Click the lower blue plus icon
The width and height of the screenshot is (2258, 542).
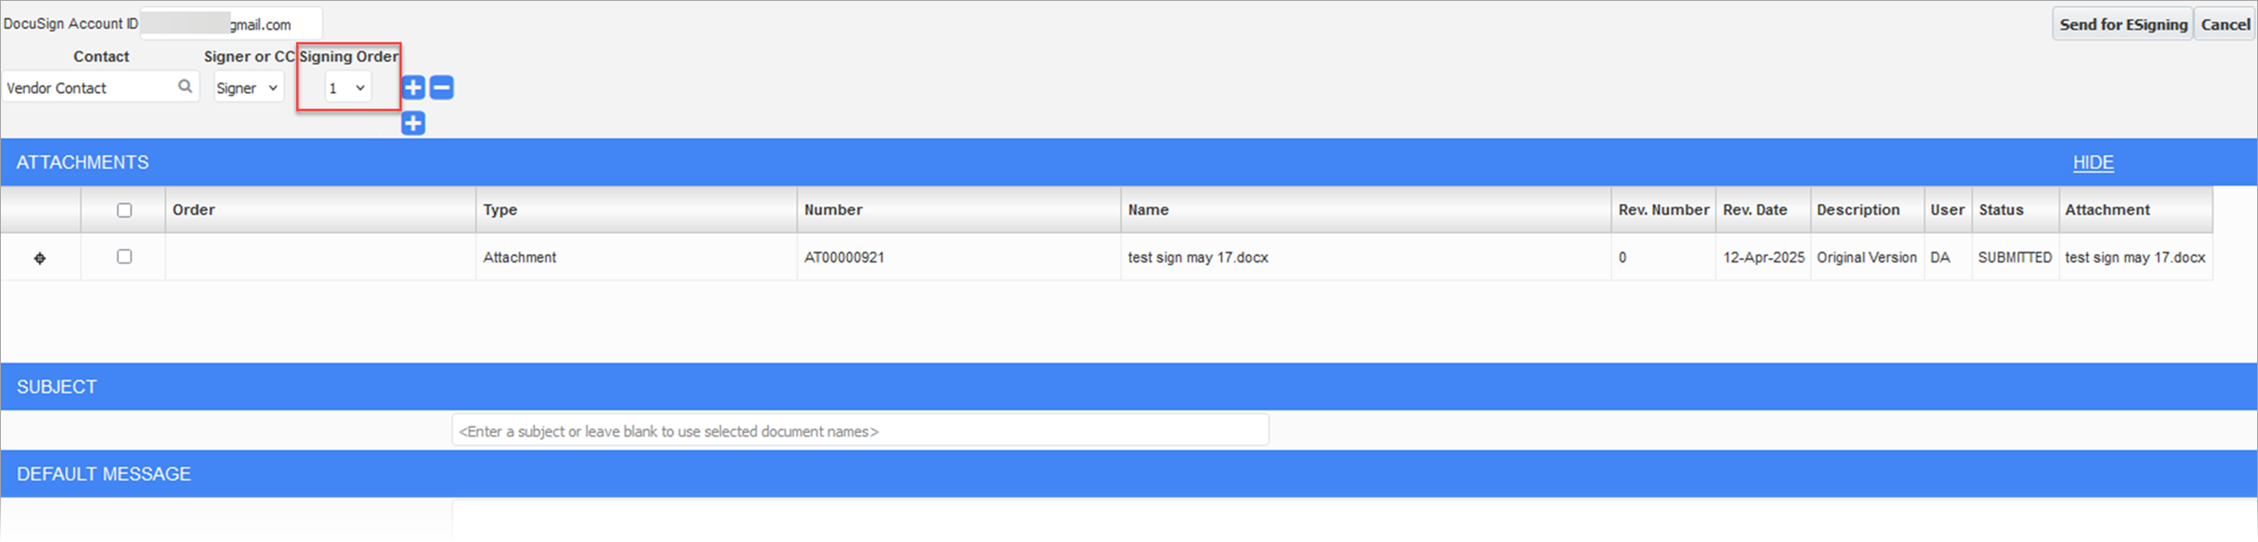(x=413, y=124)
